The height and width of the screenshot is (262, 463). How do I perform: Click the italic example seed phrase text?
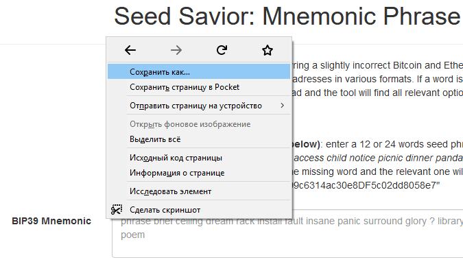pos(378,158)
